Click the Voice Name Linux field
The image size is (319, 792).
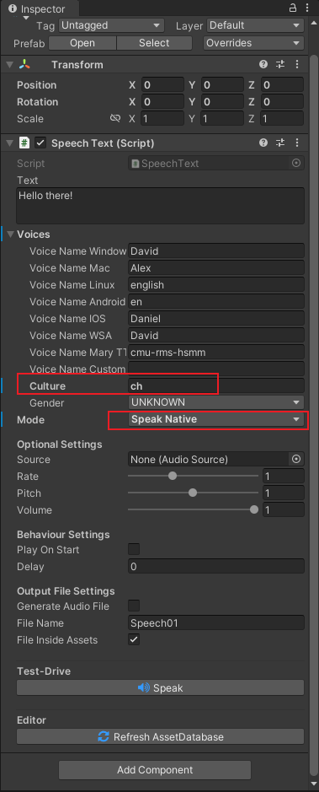pyautogui.click(x=216, y=284)
